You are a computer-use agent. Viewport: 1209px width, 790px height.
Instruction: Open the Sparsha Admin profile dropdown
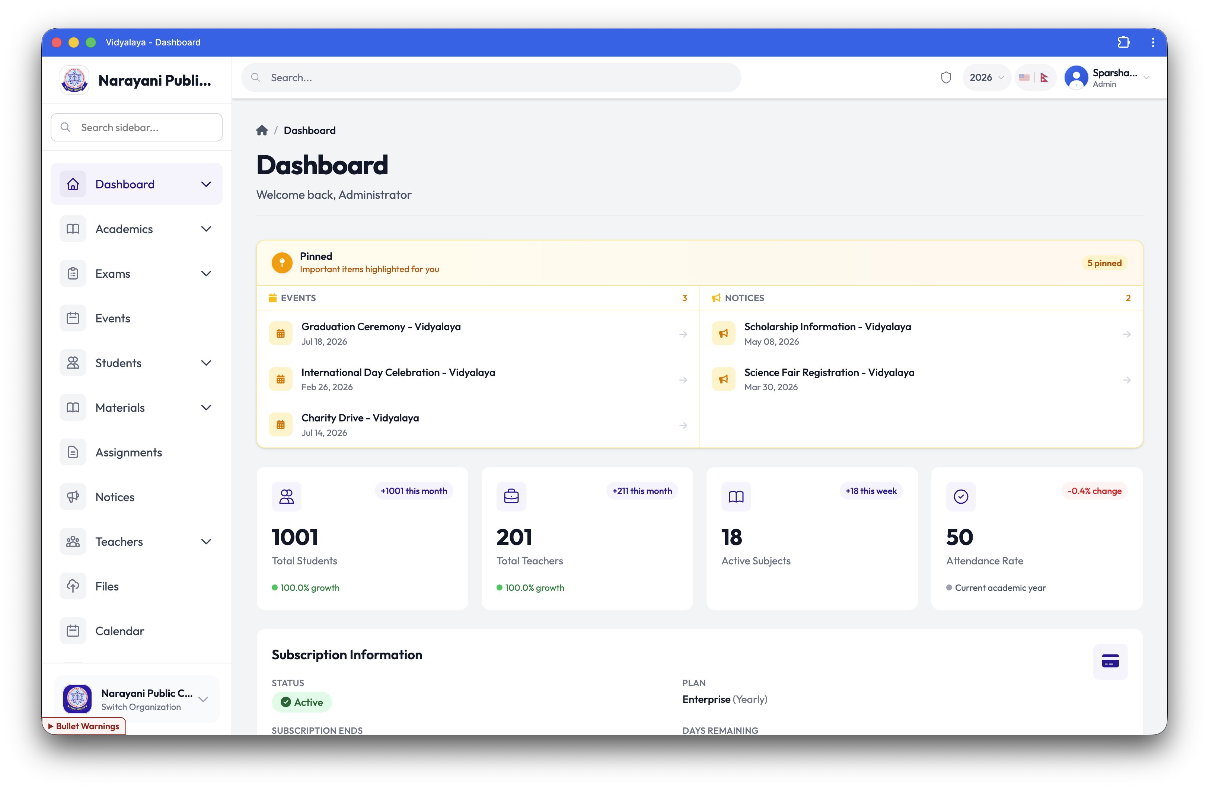[x=1107, y=78]
